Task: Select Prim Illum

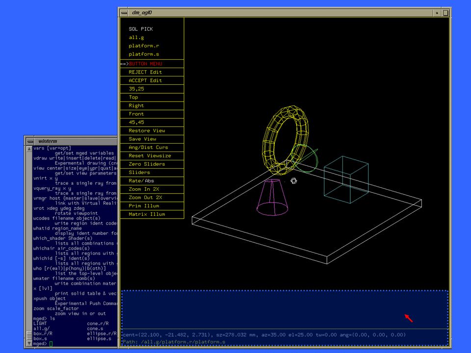Action: [152, 206]
